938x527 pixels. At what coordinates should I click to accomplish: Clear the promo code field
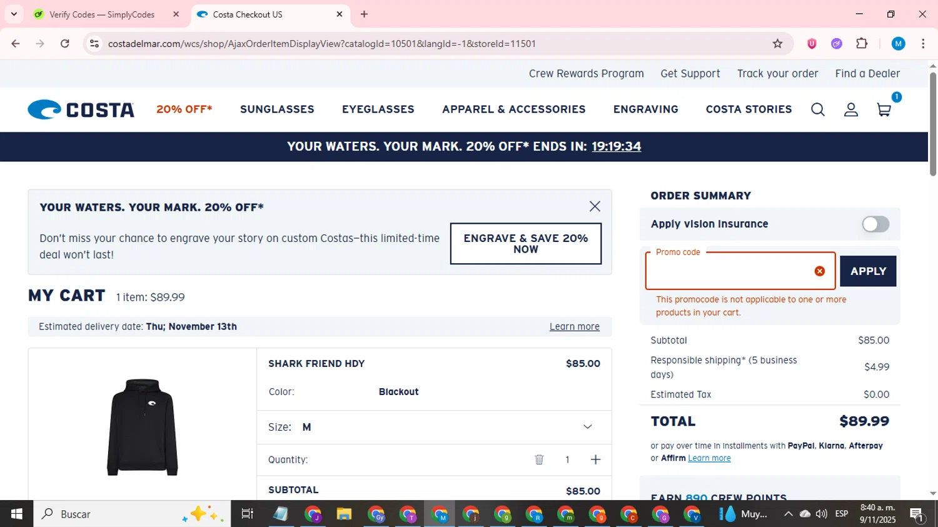819,271
